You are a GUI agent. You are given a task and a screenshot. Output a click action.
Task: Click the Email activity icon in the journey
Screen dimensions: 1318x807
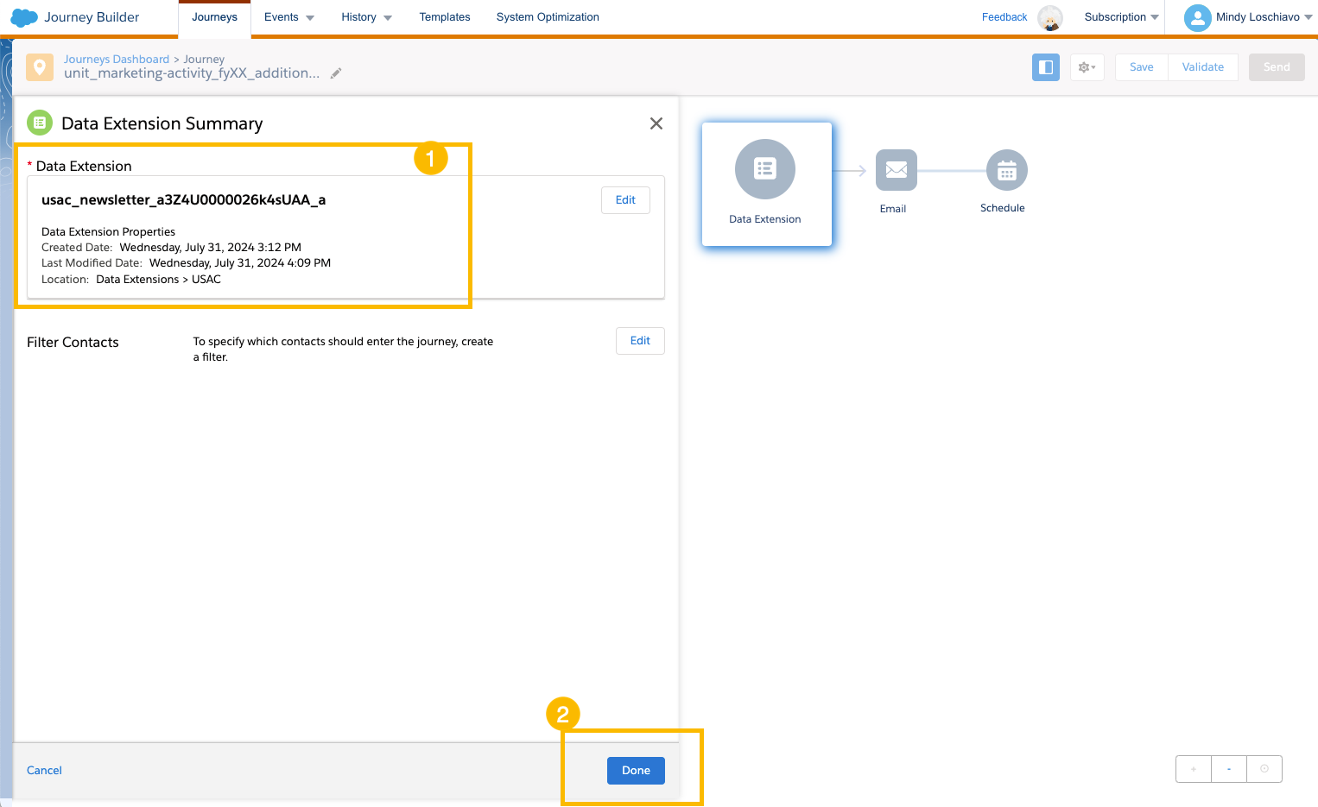tap(895, 171)
